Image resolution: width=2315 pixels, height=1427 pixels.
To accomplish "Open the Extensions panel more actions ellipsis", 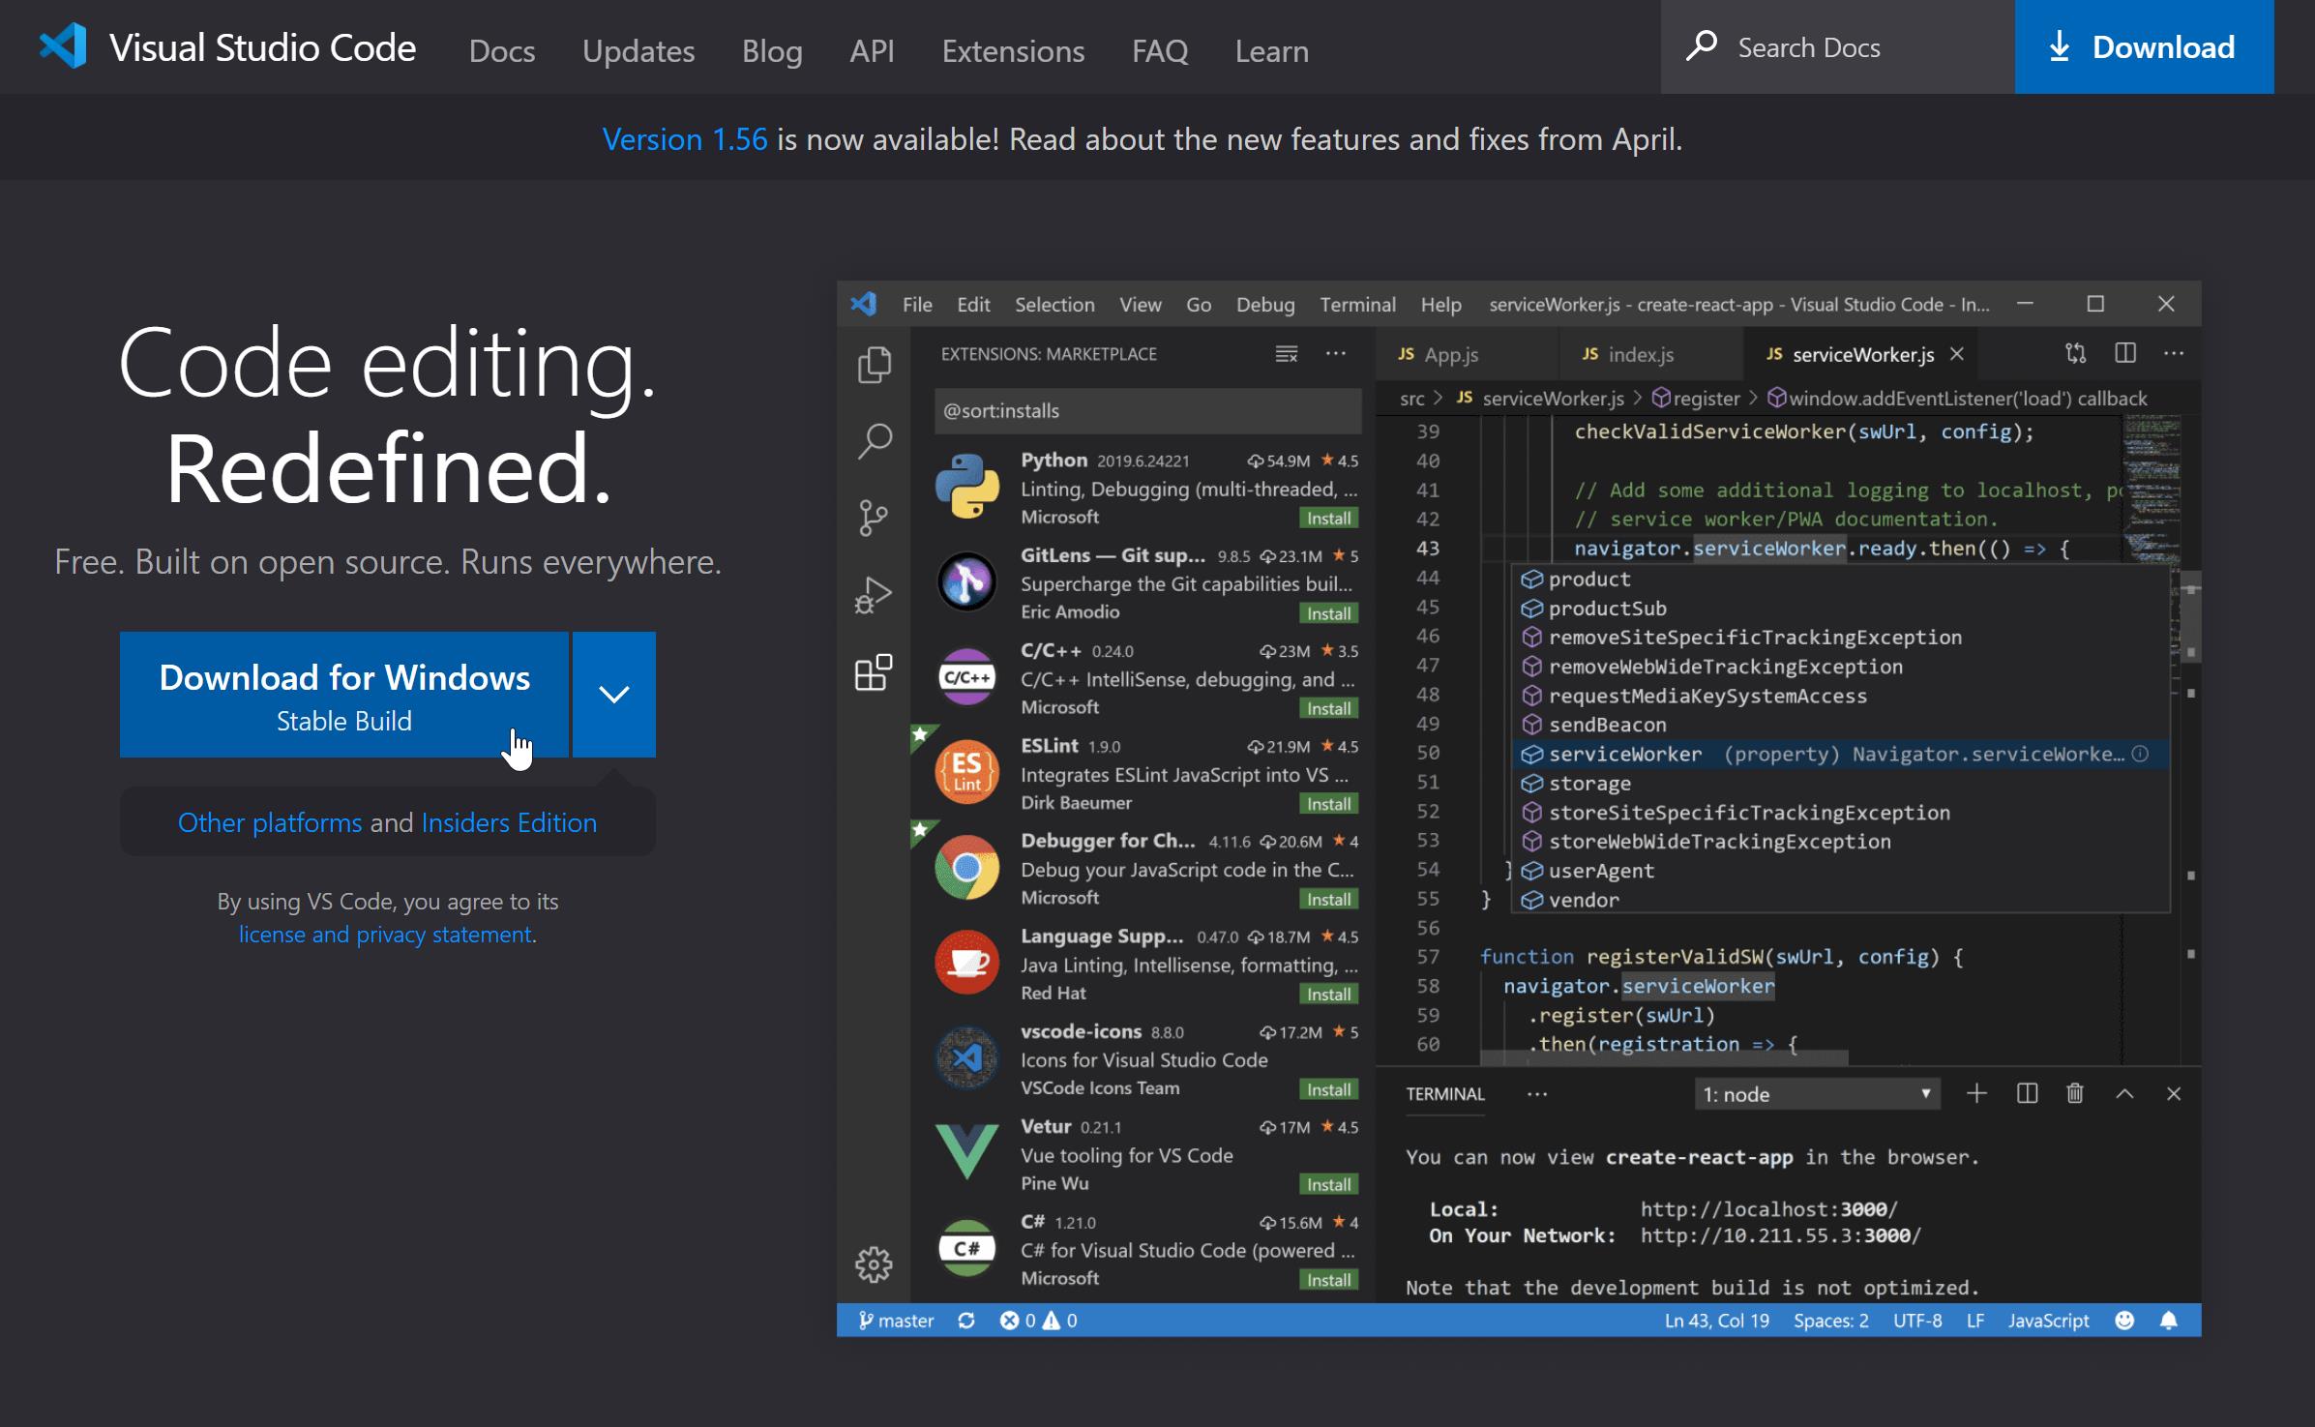I will pyautogui.click(x=1335, y=354).
